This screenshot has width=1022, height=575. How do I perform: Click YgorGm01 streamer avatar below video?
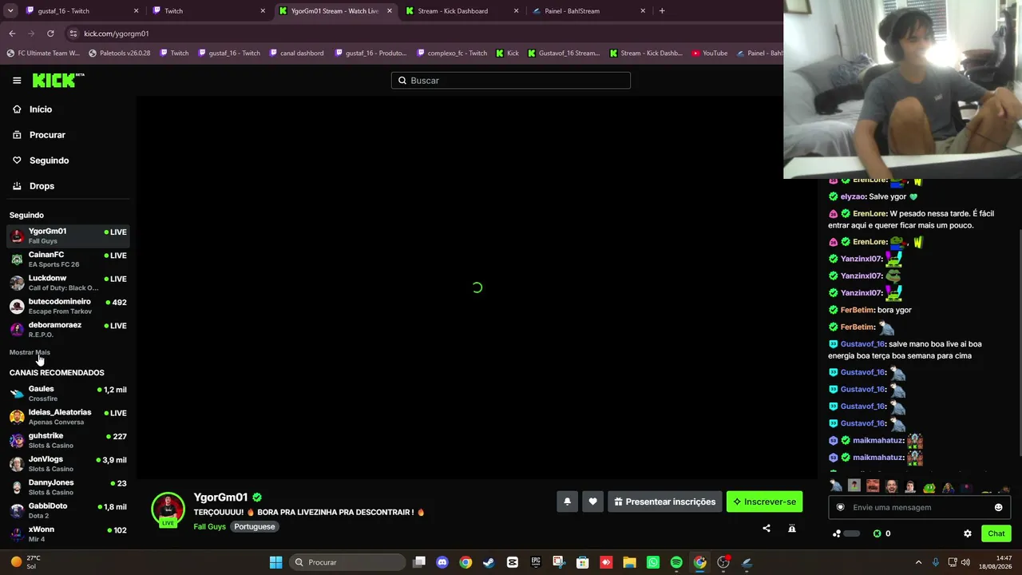pyautogui.click(x=168, y=510)
